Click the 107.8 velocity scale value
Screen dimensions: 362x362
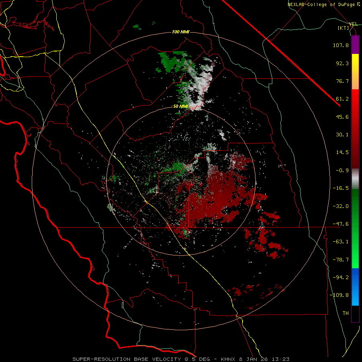tap(341, 45)
